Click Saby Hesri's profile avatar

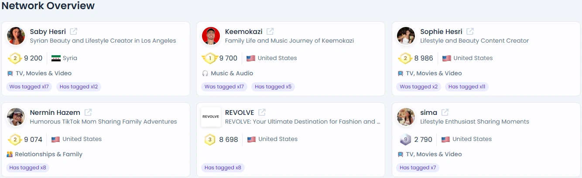point(16,36)
